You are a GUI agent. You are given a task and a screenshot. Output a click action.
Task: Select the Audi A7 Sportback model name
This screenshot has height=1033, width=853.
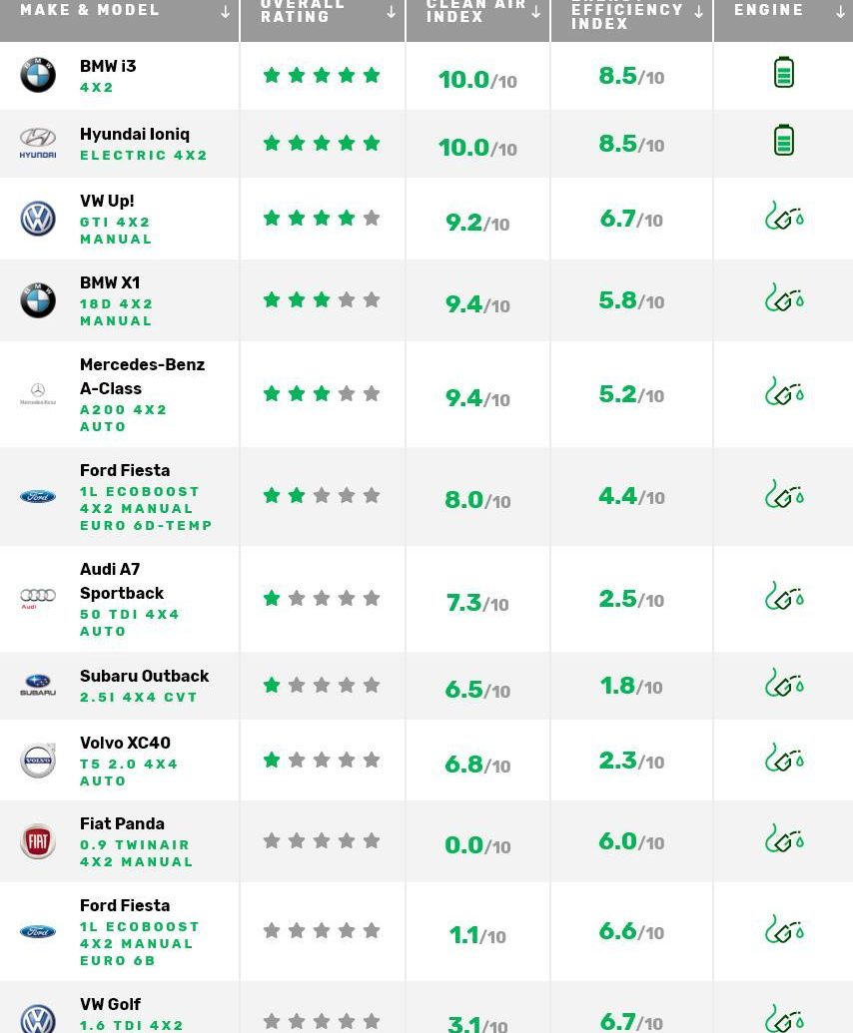(122, 581)
